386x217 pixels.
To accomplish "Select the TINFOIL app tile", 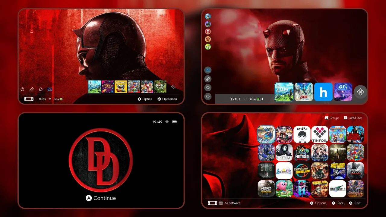I will (320, 134).
